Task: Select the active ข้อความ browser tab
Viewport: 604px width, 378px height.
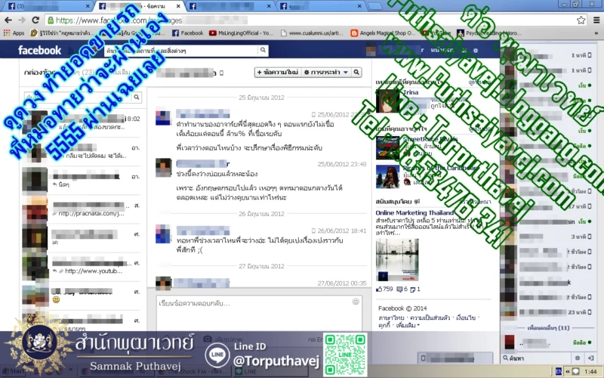Action: click(140, 6)
